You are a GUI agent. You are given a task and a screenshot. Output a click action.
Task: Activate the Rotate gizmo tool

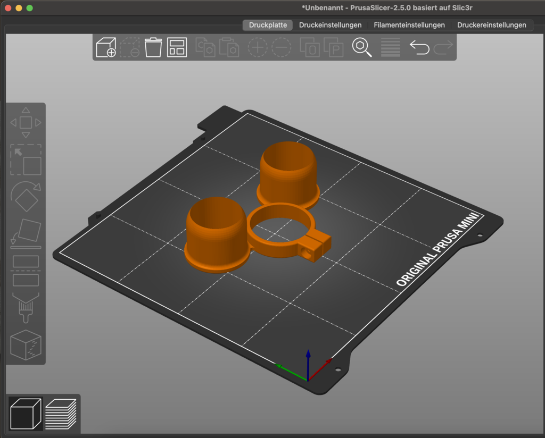pyautogui.click(x=26, y=197)
